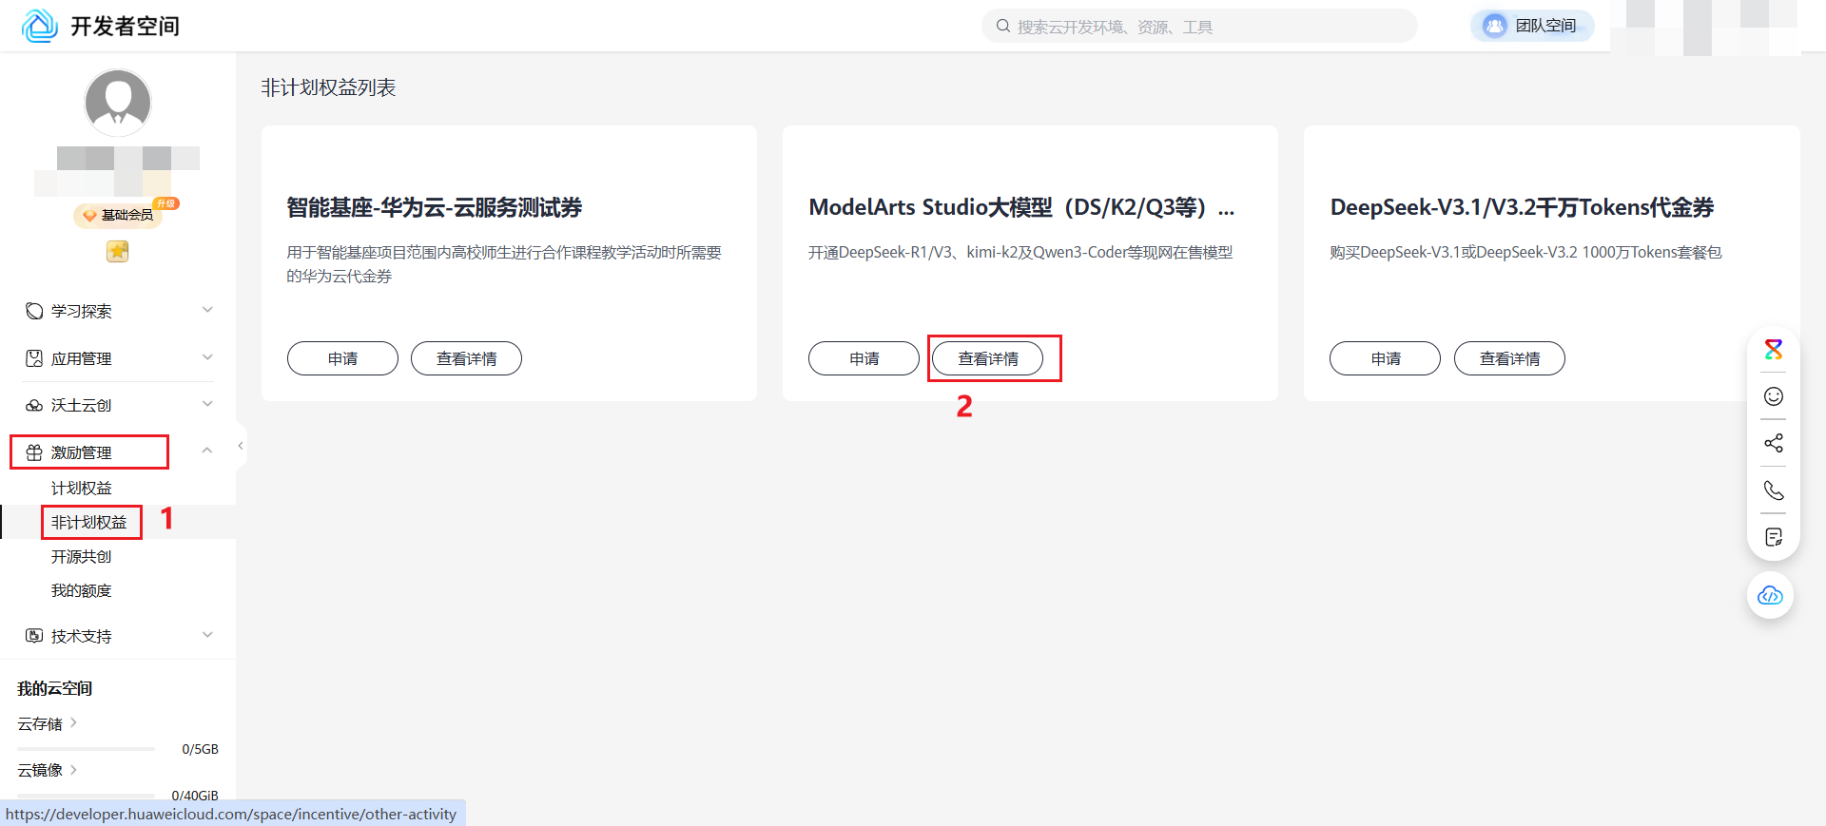Click the 智能基座-华为云-云服务测试券 title

pos(435,207)
